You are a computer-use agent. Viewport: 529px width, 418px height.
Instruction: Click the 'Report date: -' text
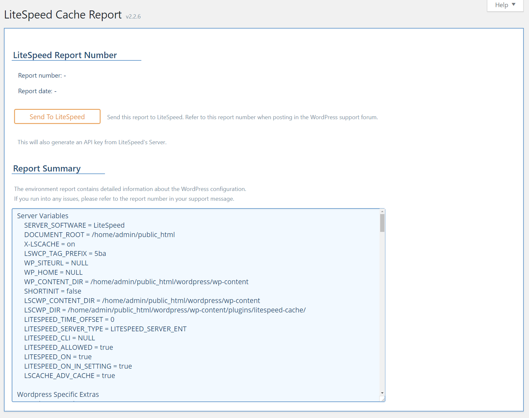[37, 91]
